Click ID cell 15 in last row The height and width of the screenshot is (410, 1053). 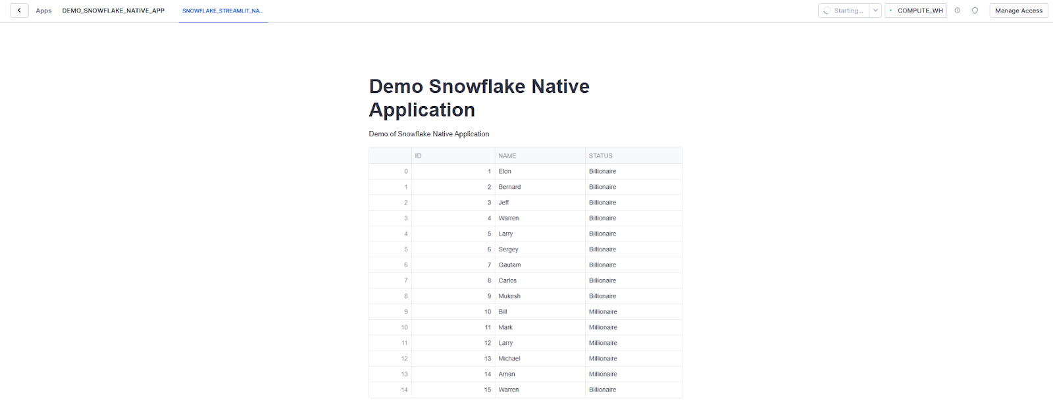[453, 390]
